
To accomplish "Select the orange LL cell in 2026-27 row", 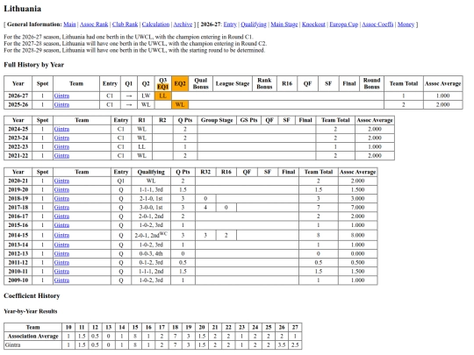I will click(x=163, y=96).
